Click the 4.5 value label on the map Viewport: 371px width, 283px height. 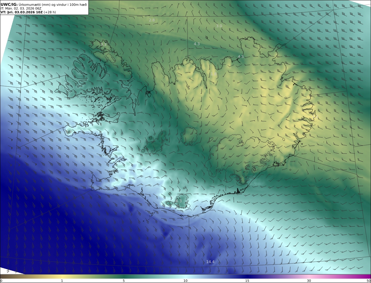pos(241,56)
